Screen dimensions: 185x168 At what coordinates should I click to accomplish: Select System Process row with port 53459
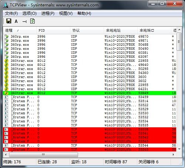tap(90, 97)
